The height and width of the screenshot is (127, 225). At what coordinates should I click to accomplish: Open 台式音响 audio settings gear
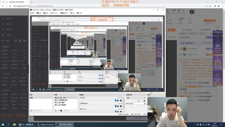coord(121,100)
